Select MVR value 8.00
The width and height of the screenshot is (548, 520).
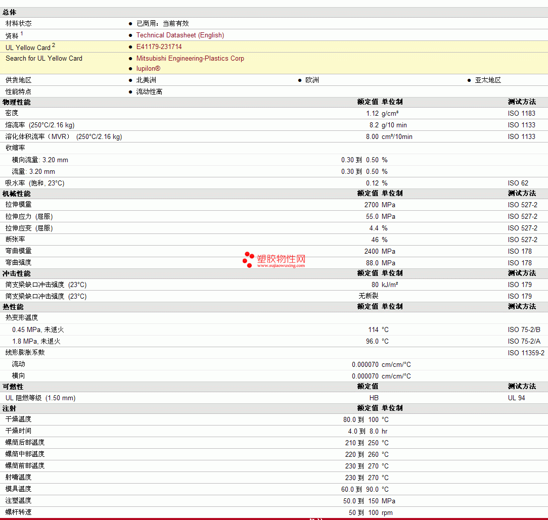pyautogui.click(x=372, y=136)
